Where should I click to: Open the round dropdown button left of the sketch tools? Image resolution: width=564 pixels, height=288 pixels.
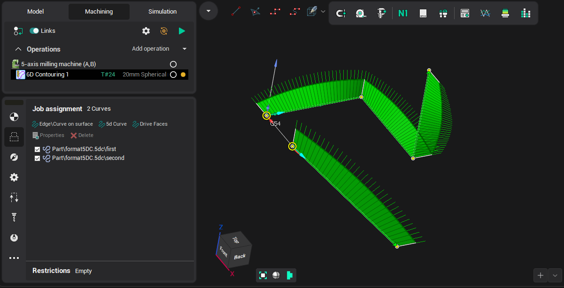pyautogui.click(x=209, y=11)
